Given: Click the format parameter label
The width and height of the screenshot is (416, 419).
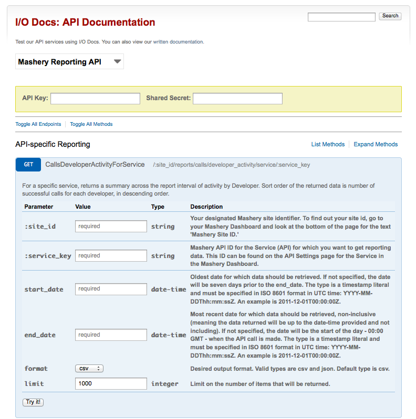Looking at the screenshot, I should (36, 369).
